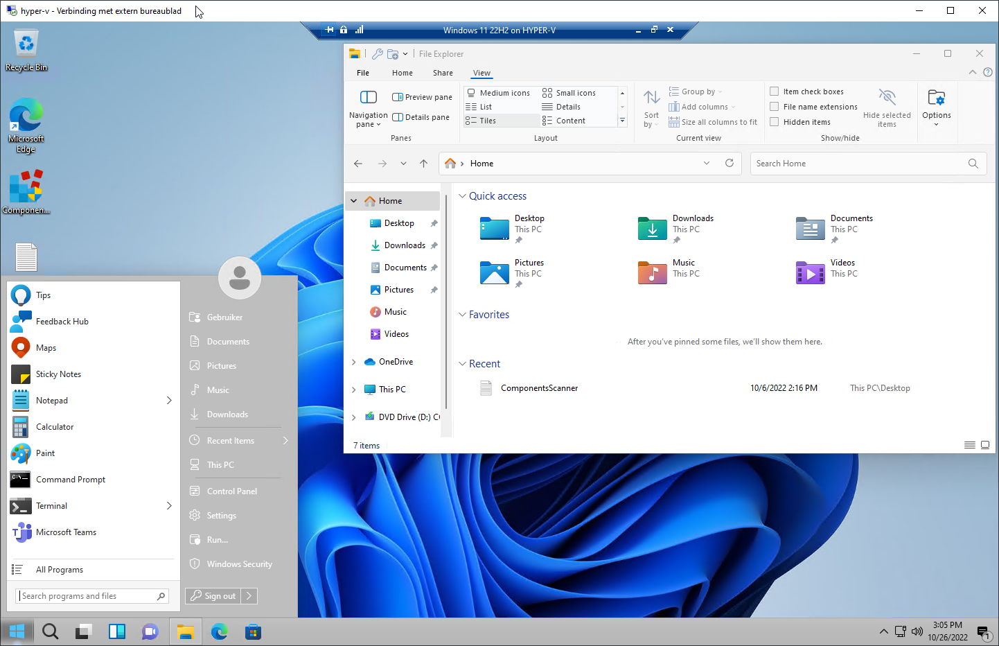The image size is (999, 646).
Task: Open the Sort by menu
Action: click(651, 108)
